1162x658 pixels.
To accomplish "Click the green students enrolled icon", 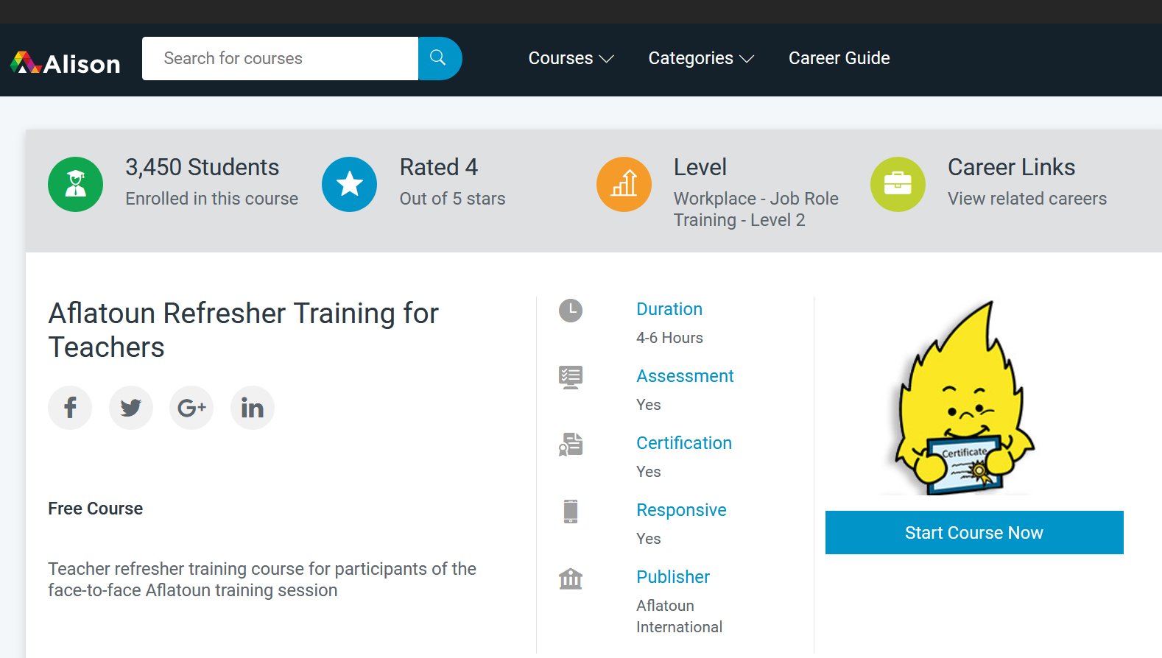I will tap(75, 184).
